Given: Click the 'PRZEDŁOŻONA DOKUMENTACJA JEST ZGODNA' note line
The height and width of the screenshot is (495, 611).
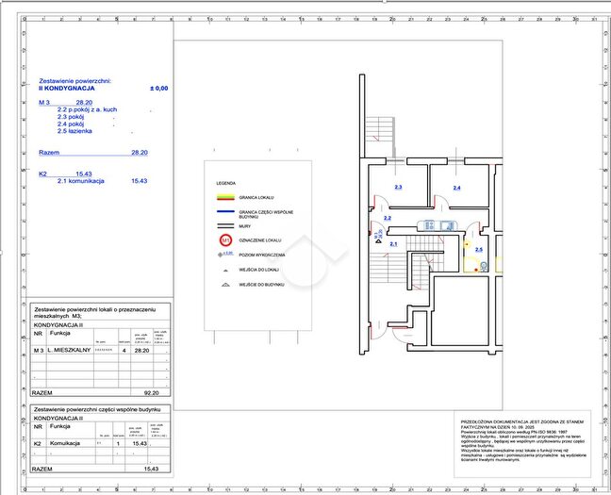Looking at the screenshot, I should pos(522,422).
